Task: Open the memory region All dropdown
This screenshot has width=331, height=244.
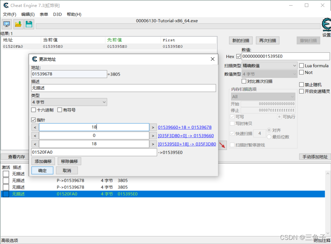Action: click(263, 97)
